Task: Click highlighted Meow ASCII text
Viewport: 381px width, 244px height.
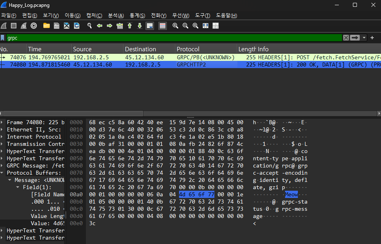Action: tap(291, 195)
